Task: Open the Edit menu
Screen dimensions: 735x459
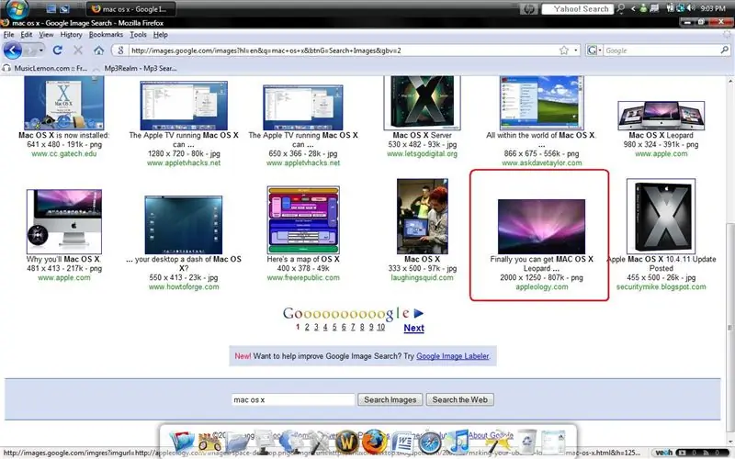Action: tap(27, 35)
